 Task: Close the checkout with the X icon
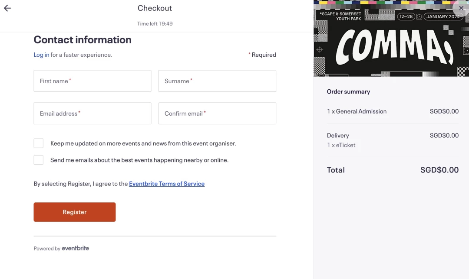[461, 8]
